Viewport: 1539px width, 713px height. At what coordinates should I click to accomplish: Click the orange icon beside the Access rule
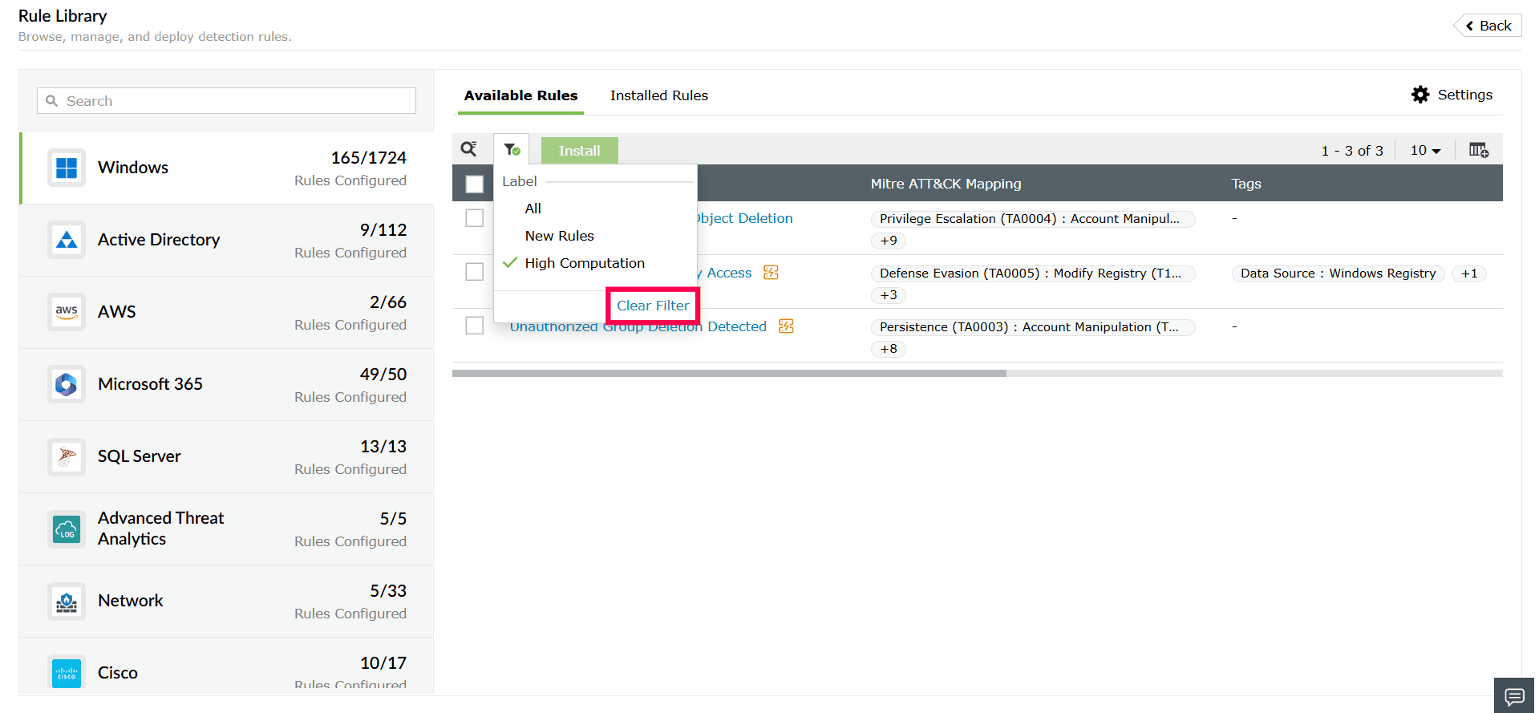click(771, 273)
